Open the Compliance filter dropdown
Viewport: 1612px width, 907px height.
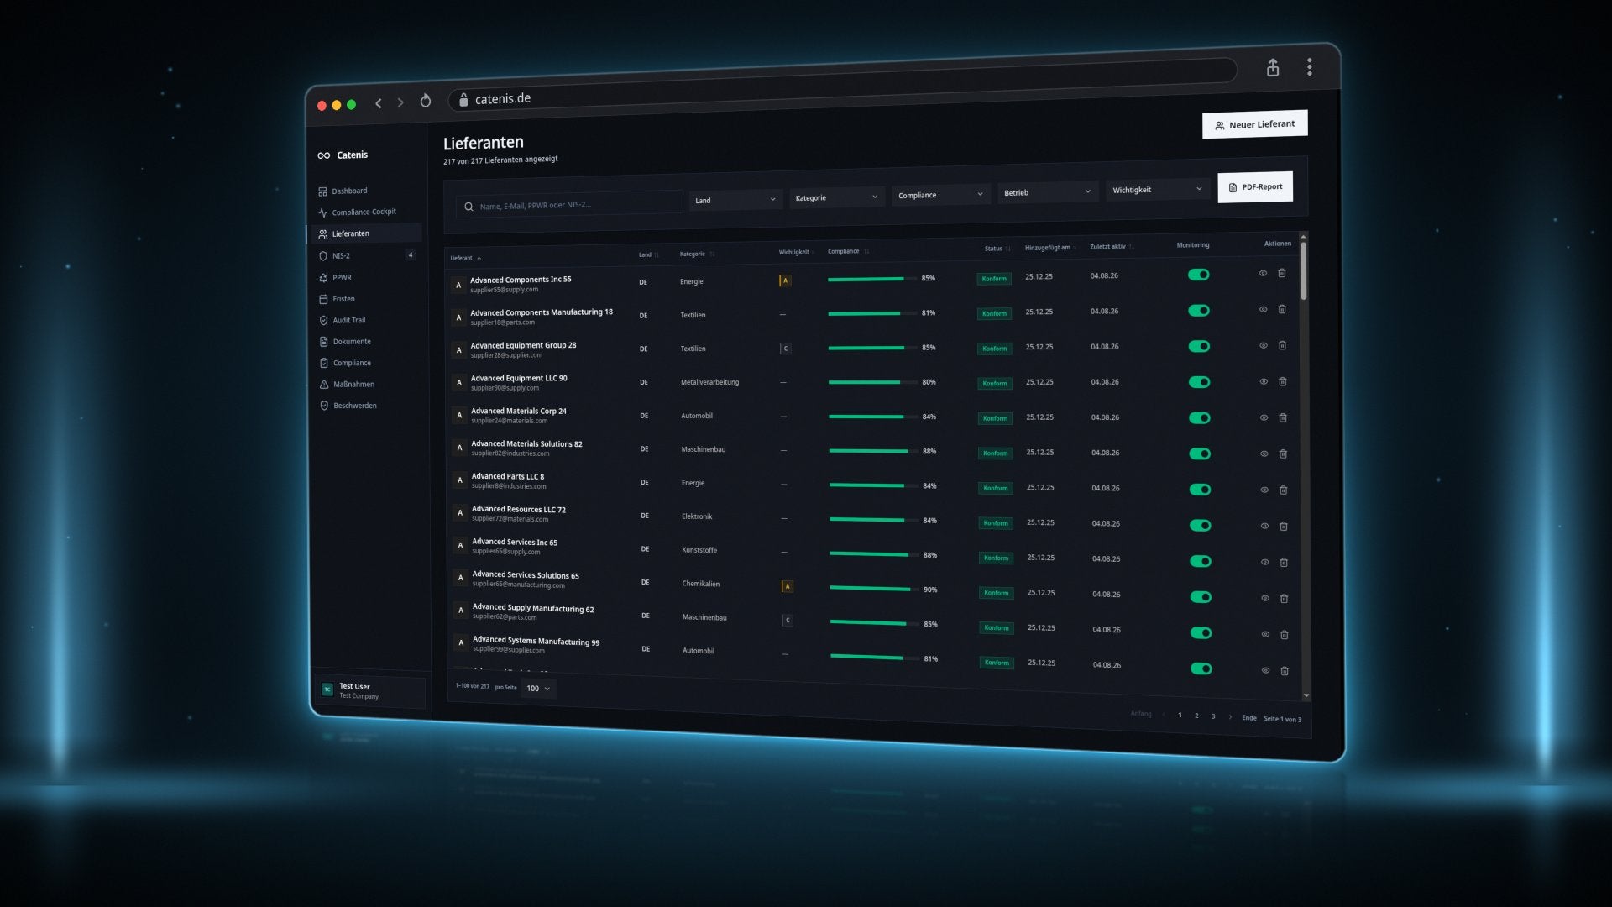[x=940, y=195]
